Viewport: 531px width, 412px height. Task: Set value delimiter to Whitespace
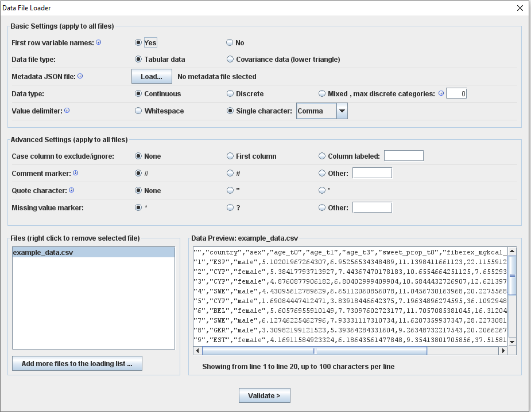tap(138, 111)
